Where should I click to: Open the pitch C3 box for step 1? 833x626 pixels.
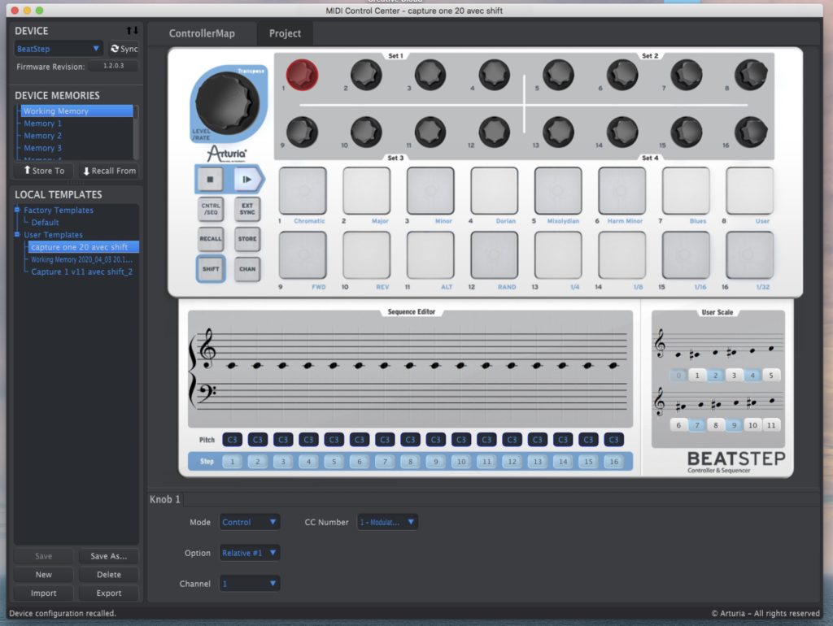232,440
